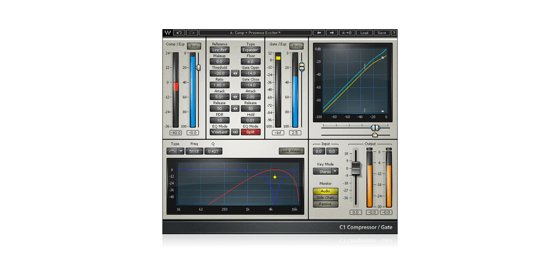Click the Threshold and Gate Open link arrows
This screenshot has height=280, width=560.
point(235,73)
